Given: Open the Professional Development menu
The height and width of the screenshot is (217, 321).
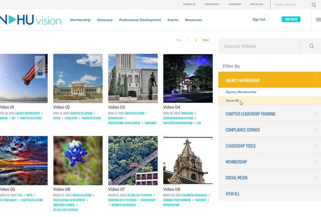Looking at the screenshot, I should point(140,20).
